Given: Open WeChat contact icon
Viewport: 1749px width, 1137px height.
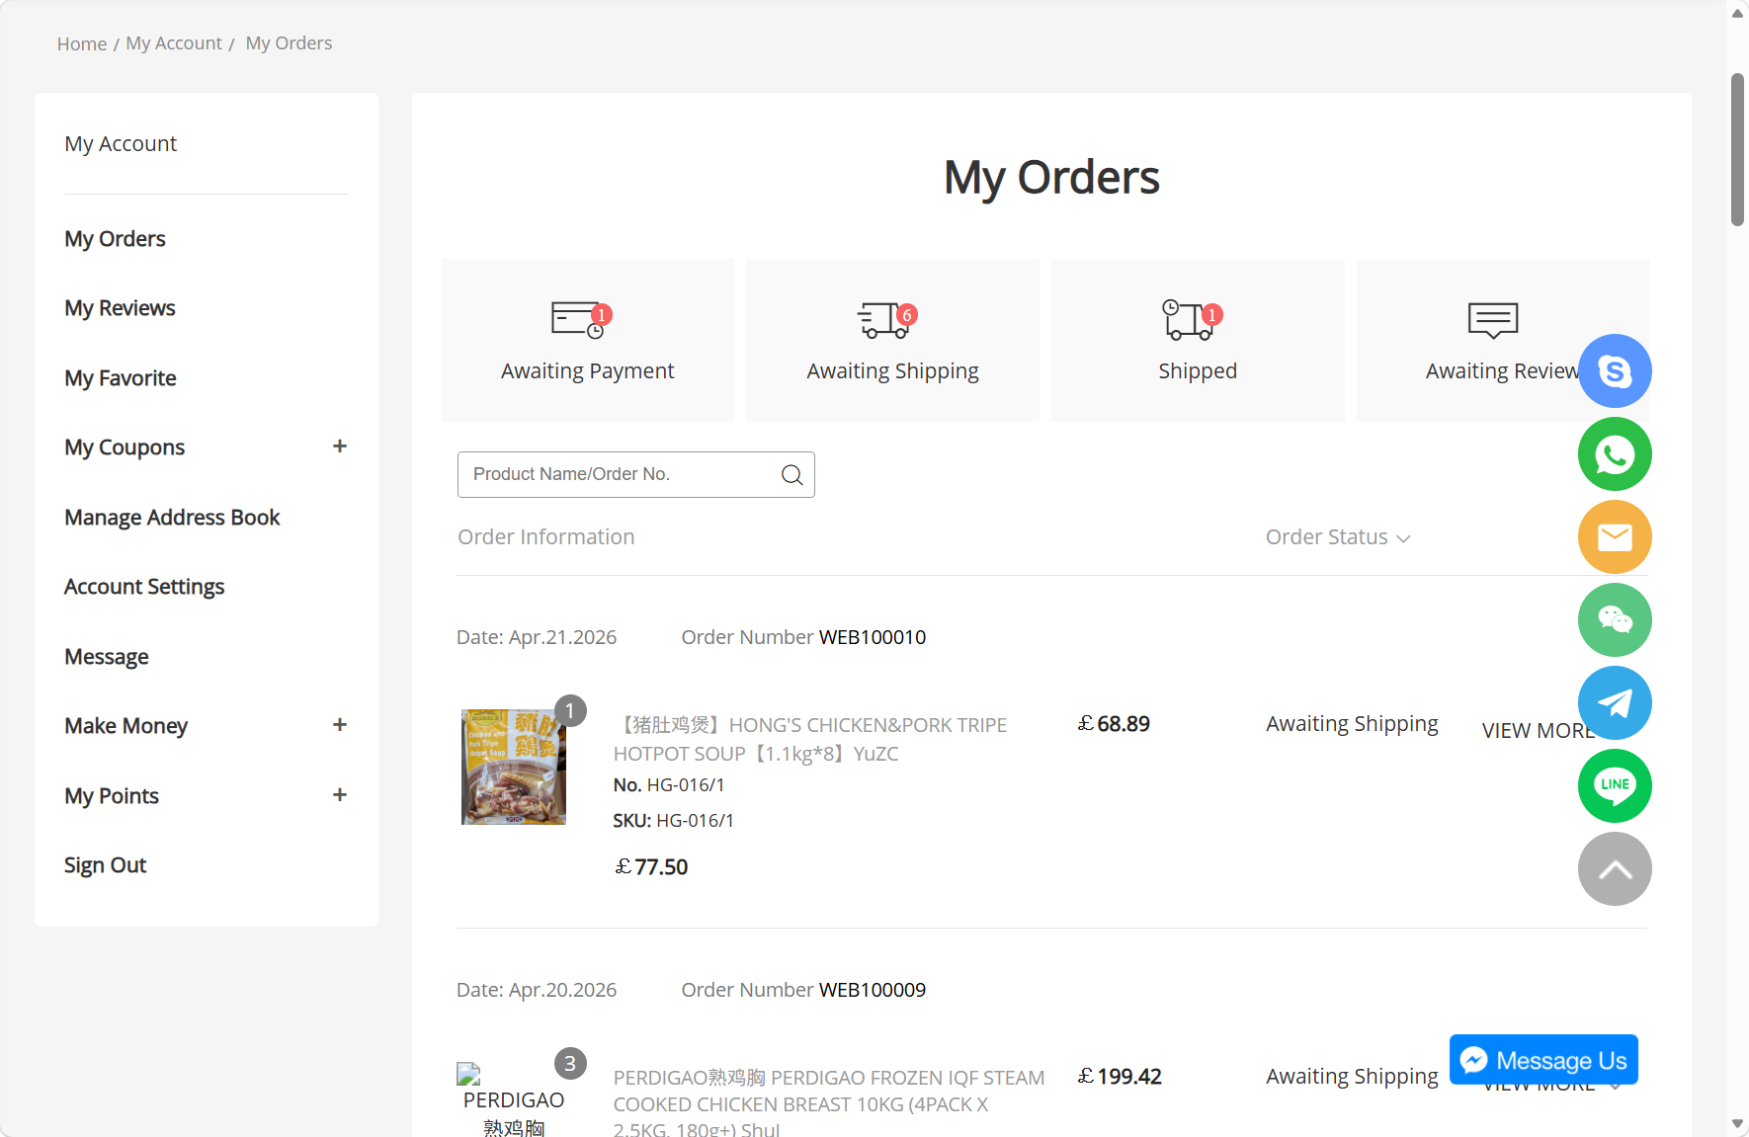Looking at the screenshot, I should [1615, 620].
